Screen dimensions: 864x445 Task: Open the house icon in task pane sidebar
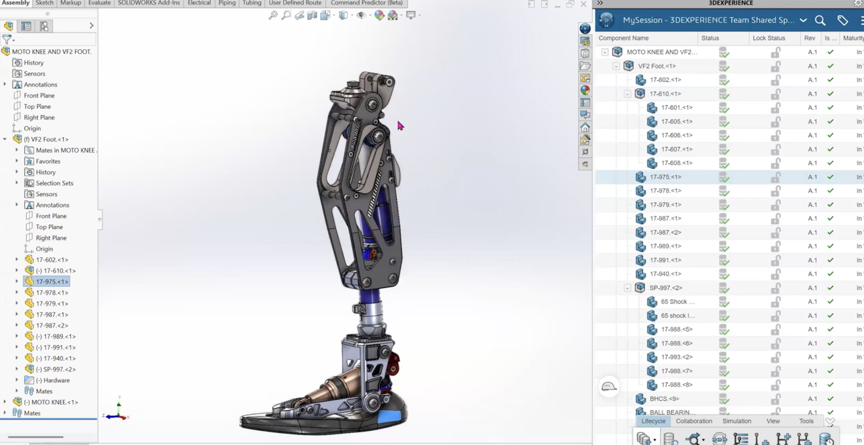(x=585, y=128)
